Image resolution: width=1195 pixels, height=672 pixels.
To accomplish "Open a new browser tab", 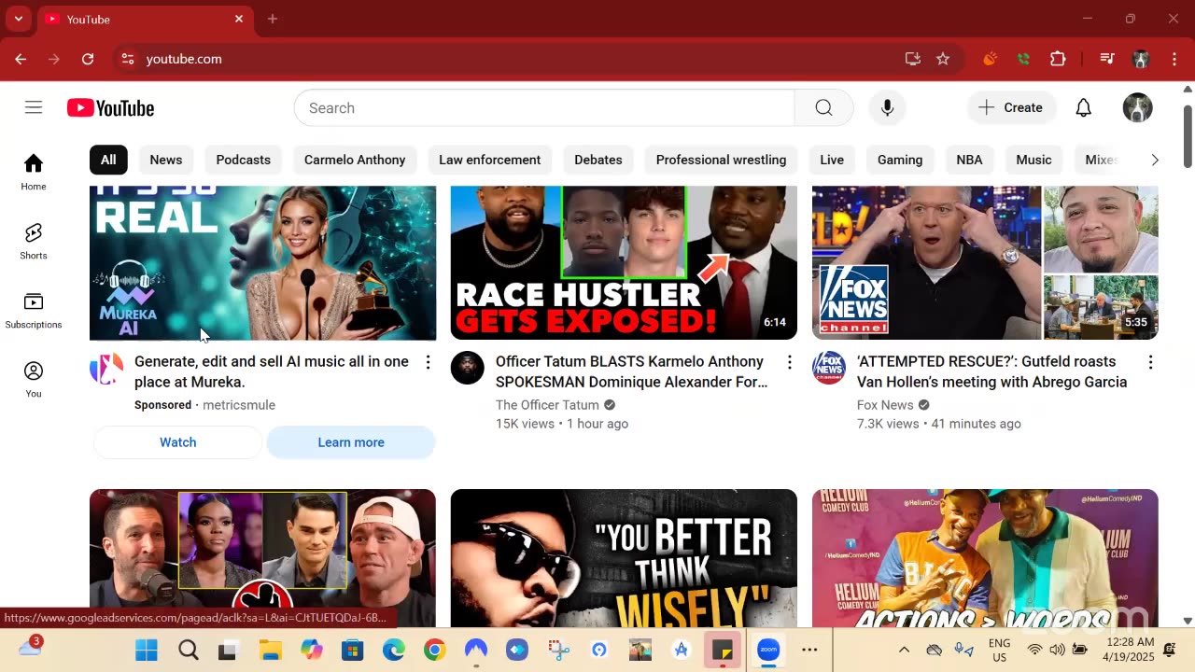I will [273, 19].
